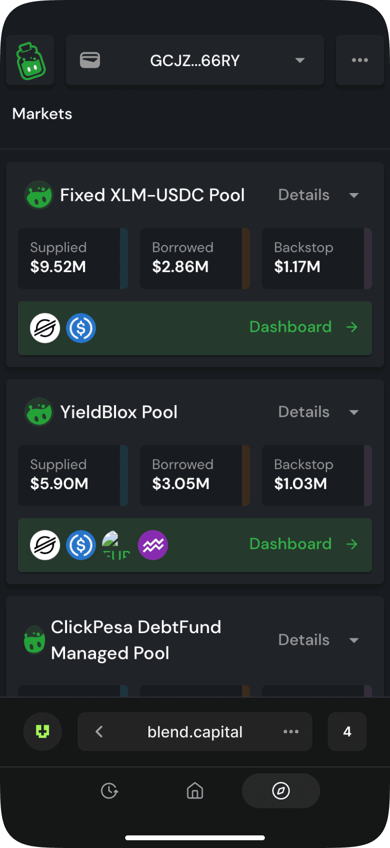Tap the Blend logo in the header
390x848 pixels.
pos(30,61)
